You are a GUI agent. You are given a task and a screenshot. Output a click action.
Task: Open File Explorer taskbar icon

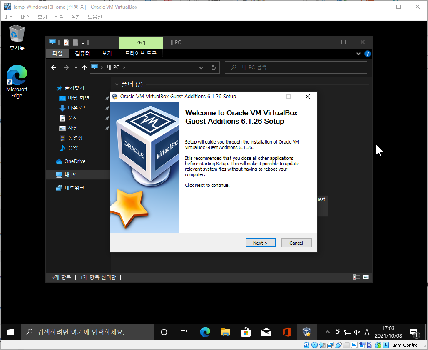[226, 332]
